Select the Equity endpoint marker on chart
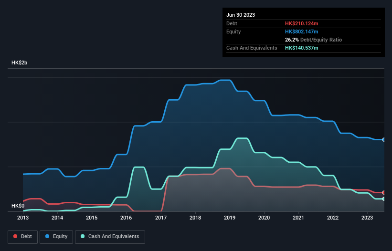The width and height of the screenshot is (392, 251). click(x=384, y=140)
